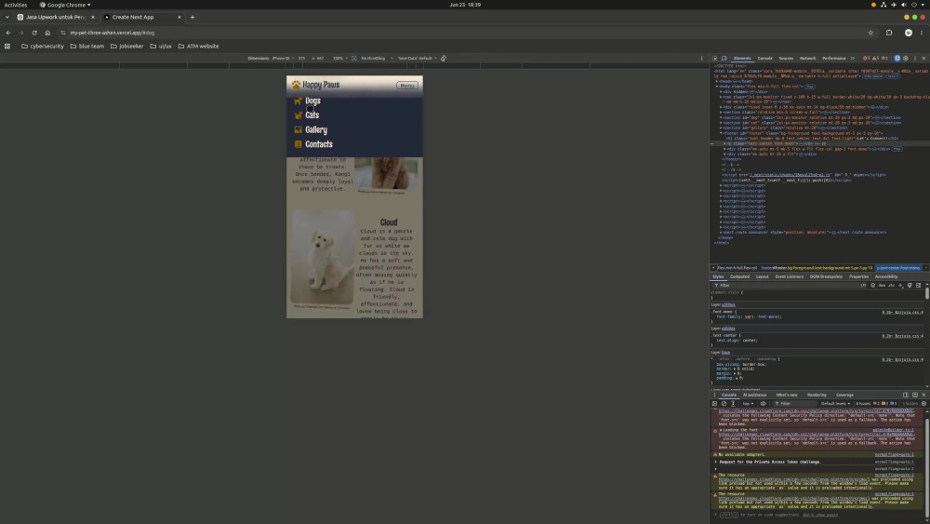Toggle the device toolbar icon in DevTools
The image size is (930, 524).
[724, 58]
